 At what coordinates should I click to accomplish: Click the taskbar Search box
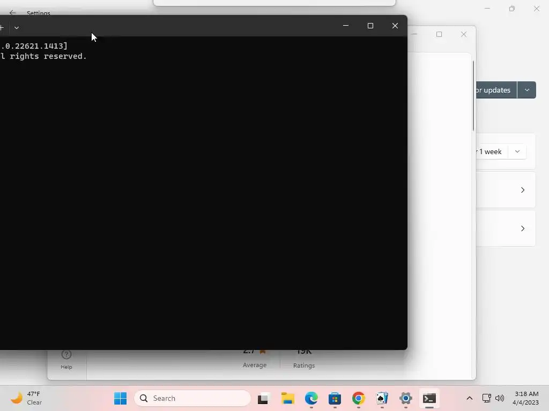(192, 398)
